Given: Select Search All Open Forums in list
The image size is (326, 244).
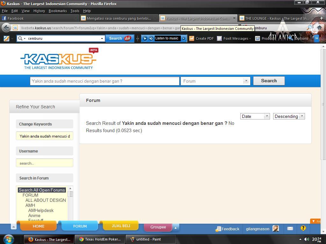Looking at the screenshot, I should (42, 190).
